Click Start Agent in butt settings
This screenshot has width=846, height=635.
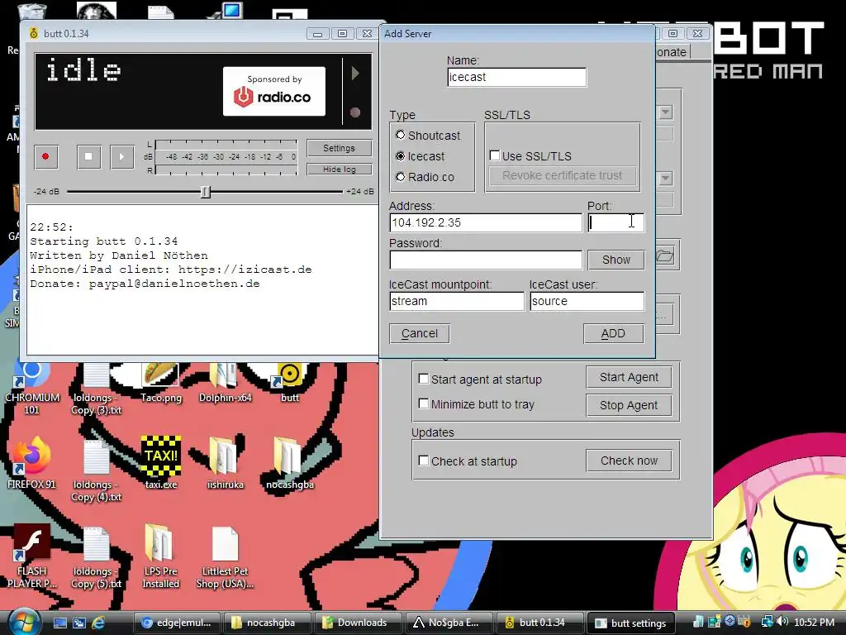[x=629, y=377]
